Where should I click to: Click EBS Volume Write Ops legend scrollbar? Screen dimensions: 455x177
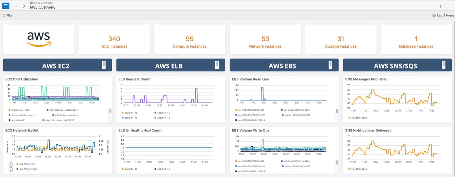pos(337,162)
